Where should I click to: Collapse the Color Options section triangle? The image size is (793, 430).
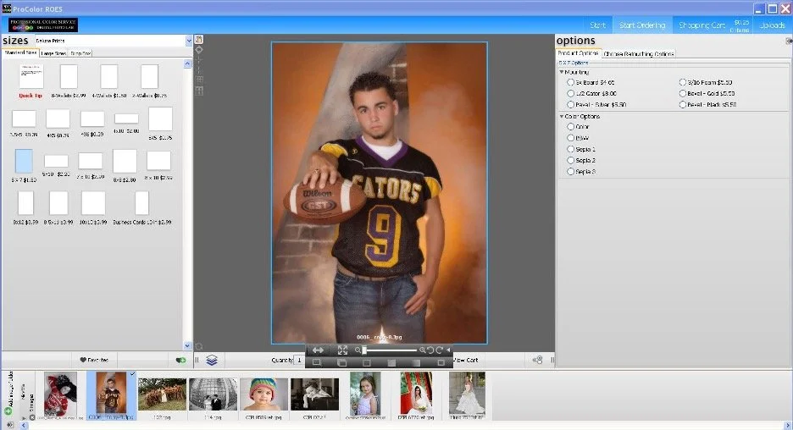(562, 116)
